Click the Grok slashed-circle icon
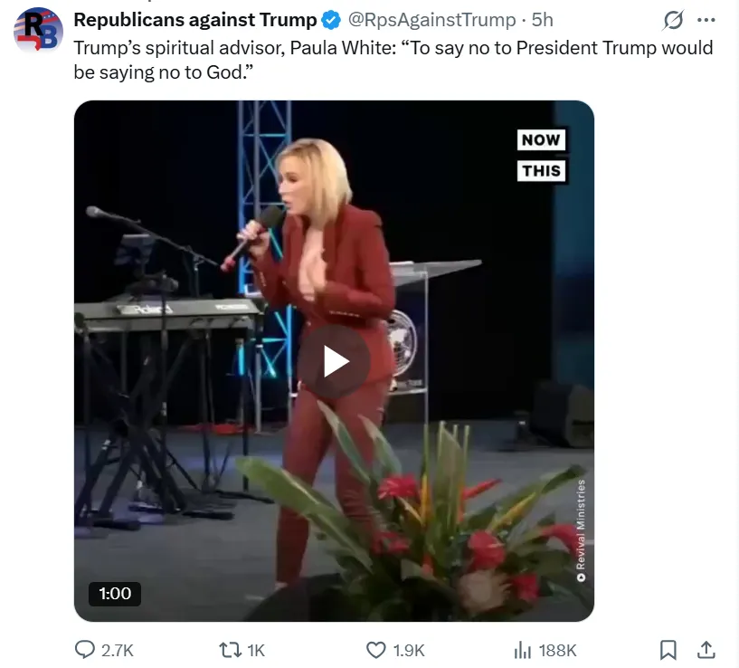The height and width of the screenshot is (668, 739). click(x=673, y=20)
